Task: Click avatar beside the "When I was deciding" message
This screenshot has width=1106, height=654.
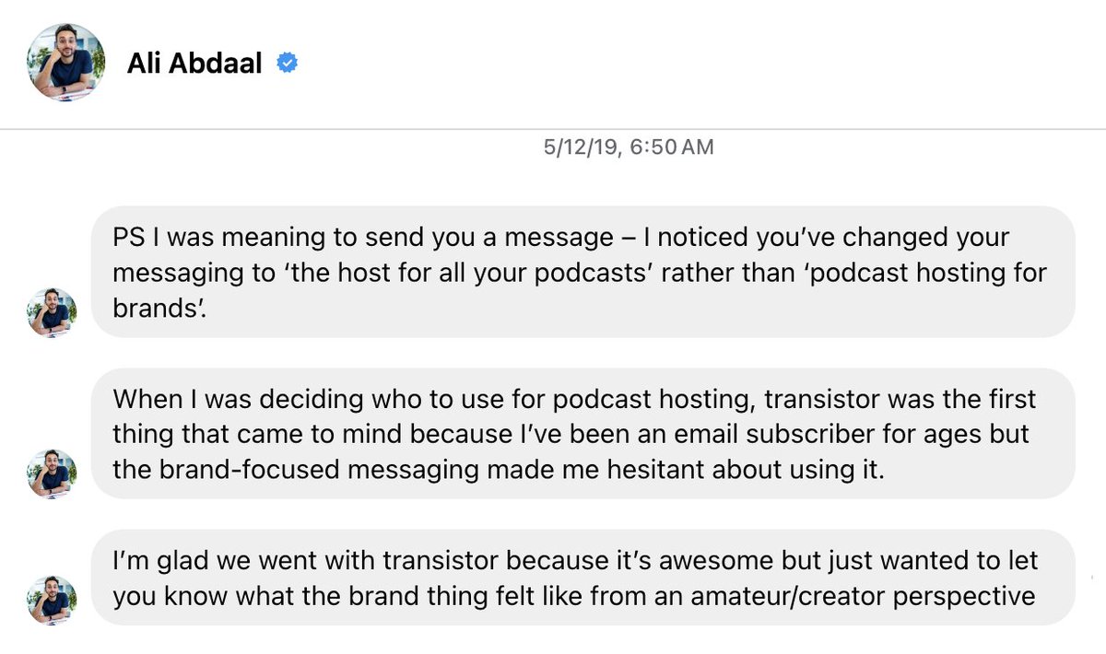Action: pos(52,474)
